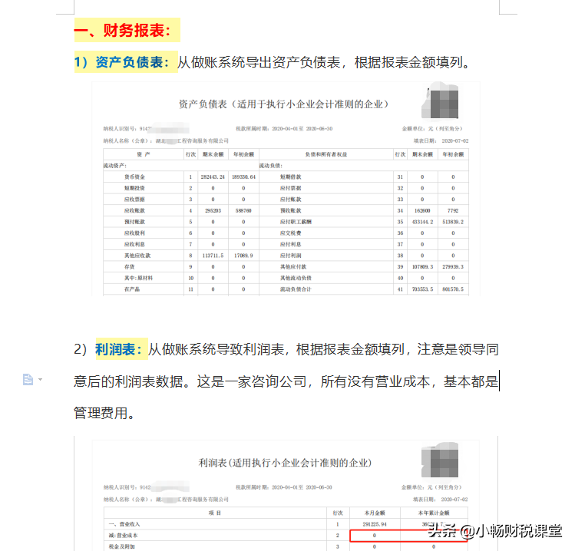Click the value 113711.5 in the table
Image resolution: width=575 pixels, height=551 pixels.
[213, 255]
